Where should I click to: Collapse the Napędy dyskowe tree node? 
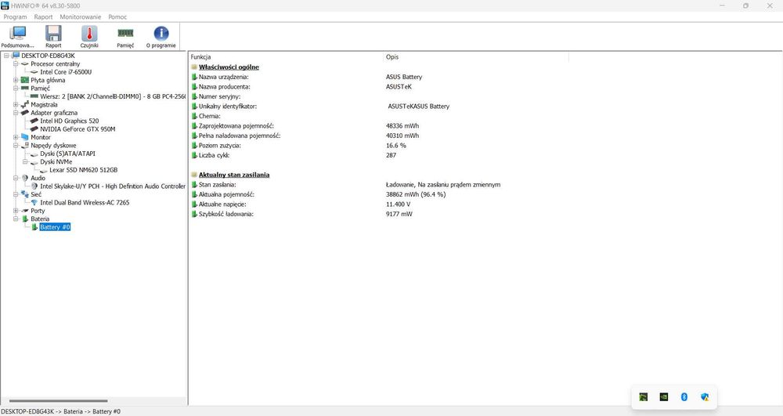click(x=16, y=145)
